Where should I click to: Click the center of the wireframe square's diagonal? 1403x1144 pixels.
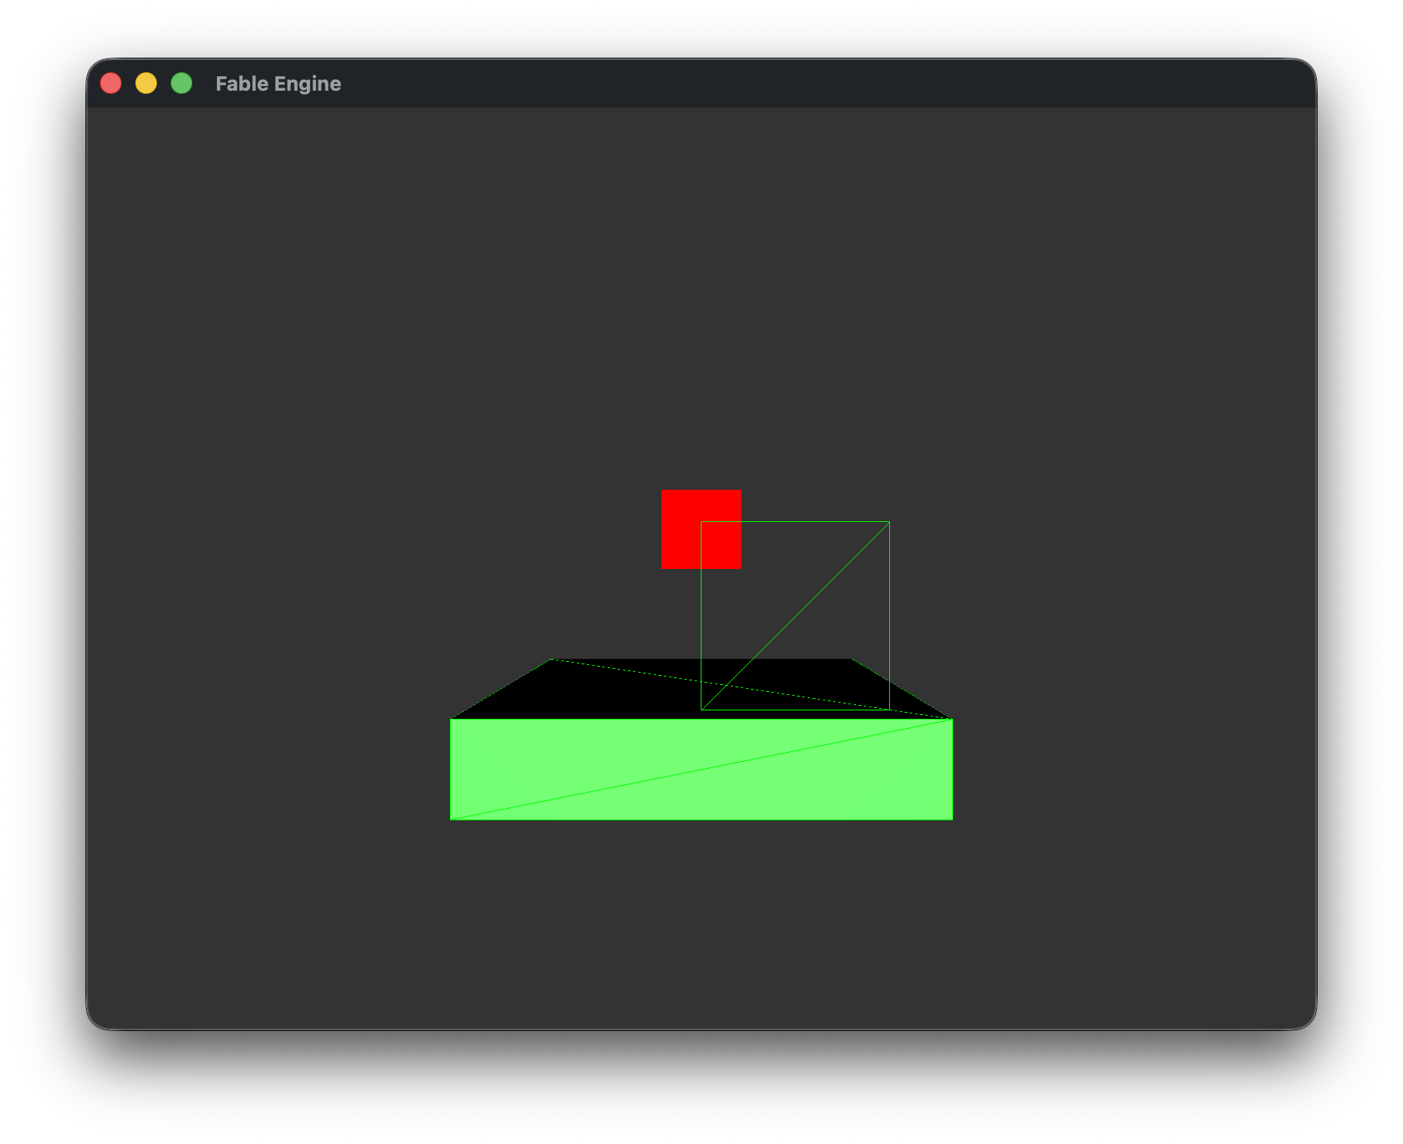795,616
